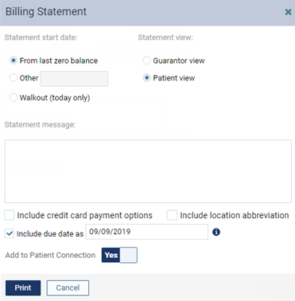Click the 09/09/2019 due date field
The image size is (295, 301).
pyautogui.click(x=147, y=232)
